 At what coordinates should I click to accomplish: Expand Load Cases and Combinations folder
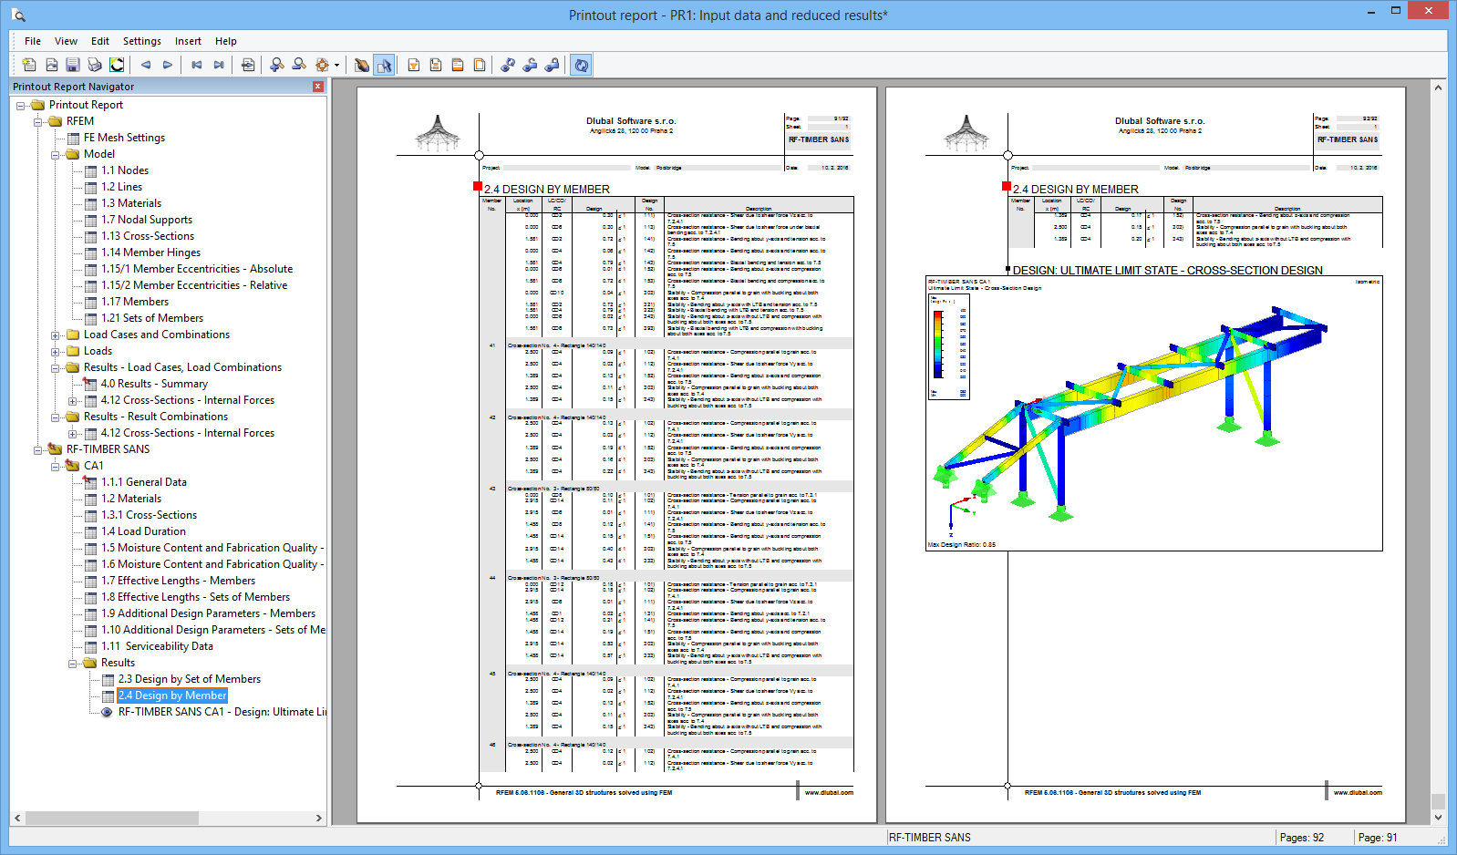click(x=56, y=335)
